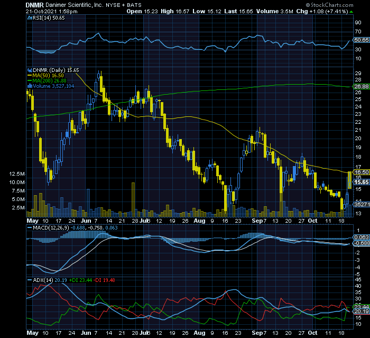Click the MA(200) 26.88 legend label

pos(50,81)
